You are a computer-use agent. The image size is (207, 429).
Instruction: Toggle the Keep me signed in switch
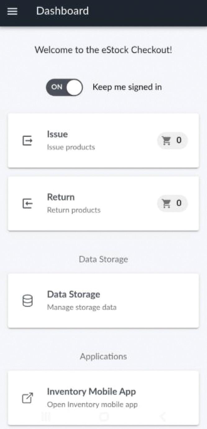point(64,87)
